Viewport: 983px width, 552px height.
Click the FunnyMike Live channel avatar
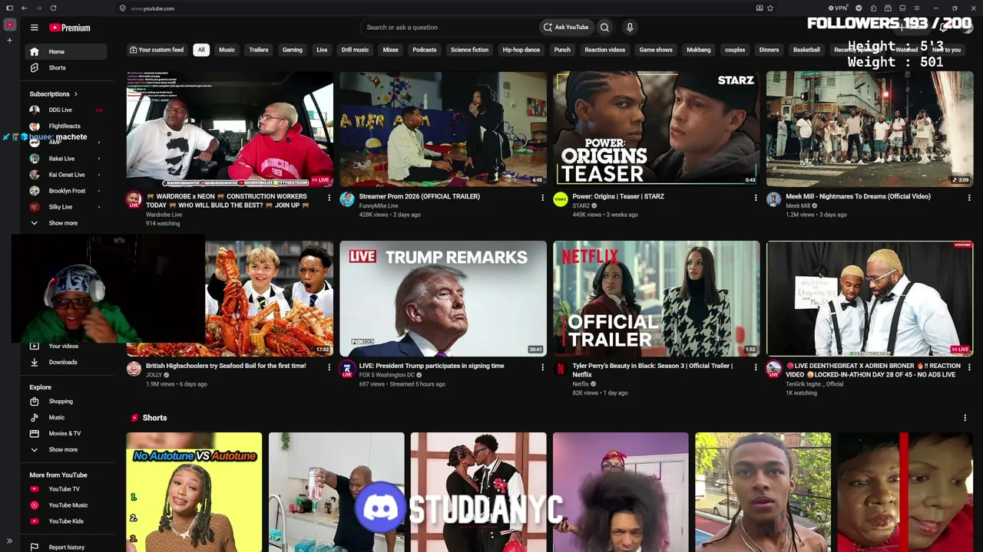tap(347, 199)
